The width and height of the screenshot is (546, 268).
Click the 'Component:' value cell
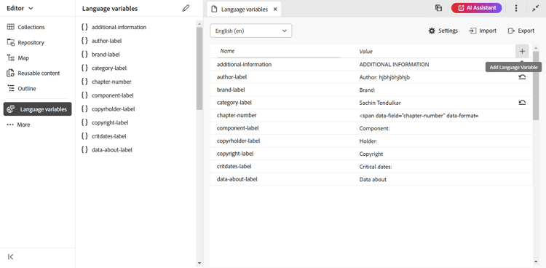[x=374, y=128]
